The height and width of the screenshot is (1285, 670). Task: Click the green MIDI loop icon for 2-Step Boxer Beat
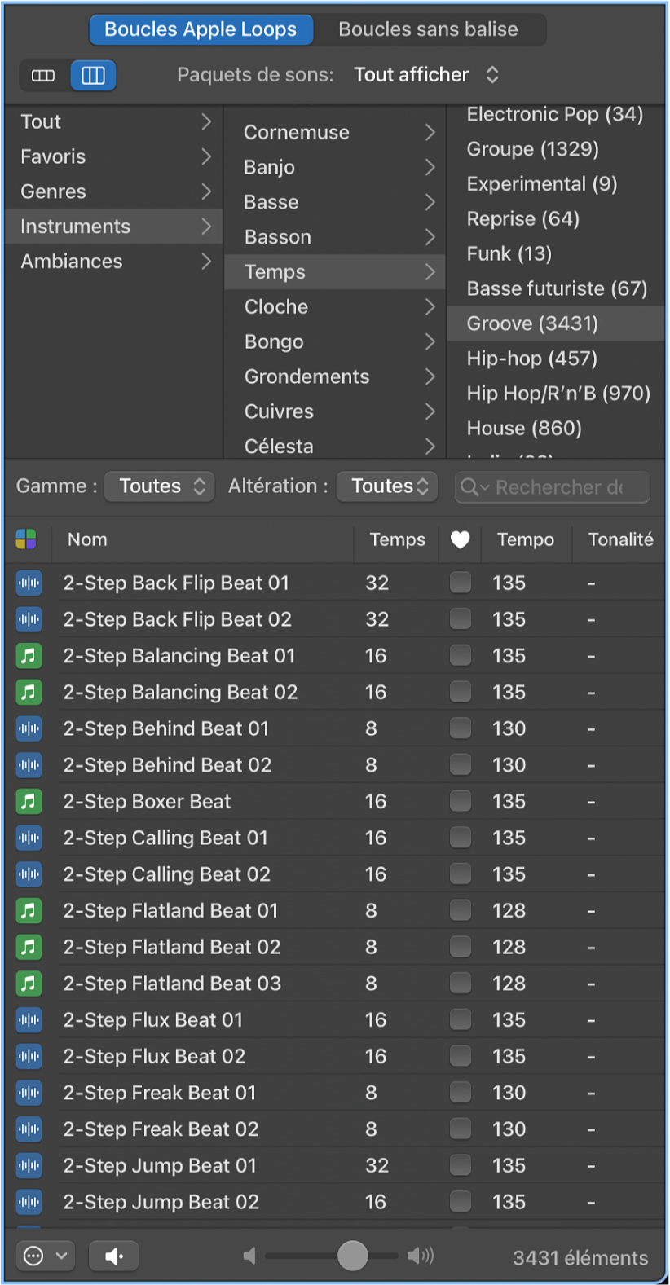point(29,801)
